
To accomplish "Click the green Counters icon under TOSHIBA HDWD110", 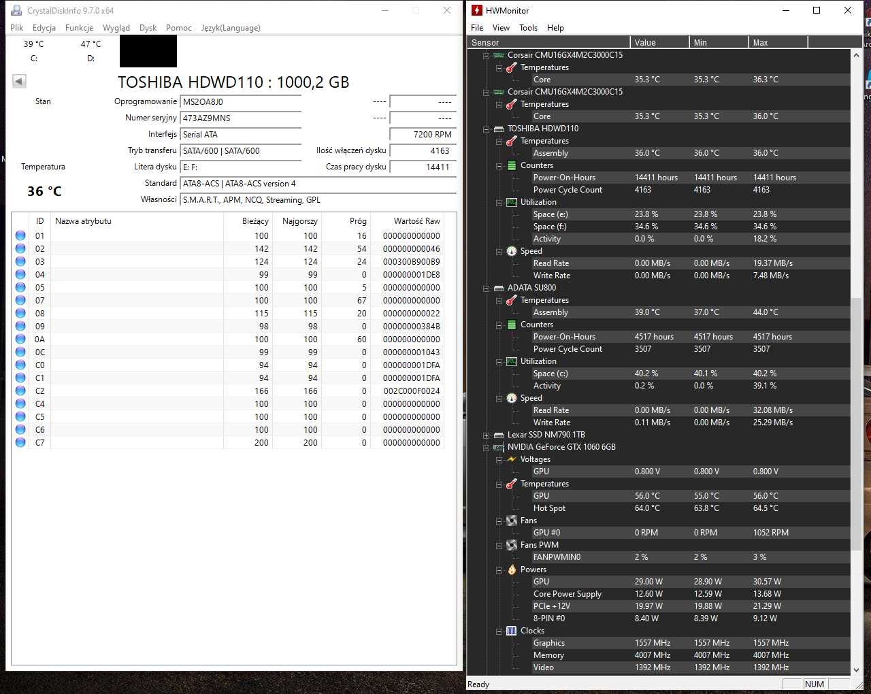I will [511, 165].
